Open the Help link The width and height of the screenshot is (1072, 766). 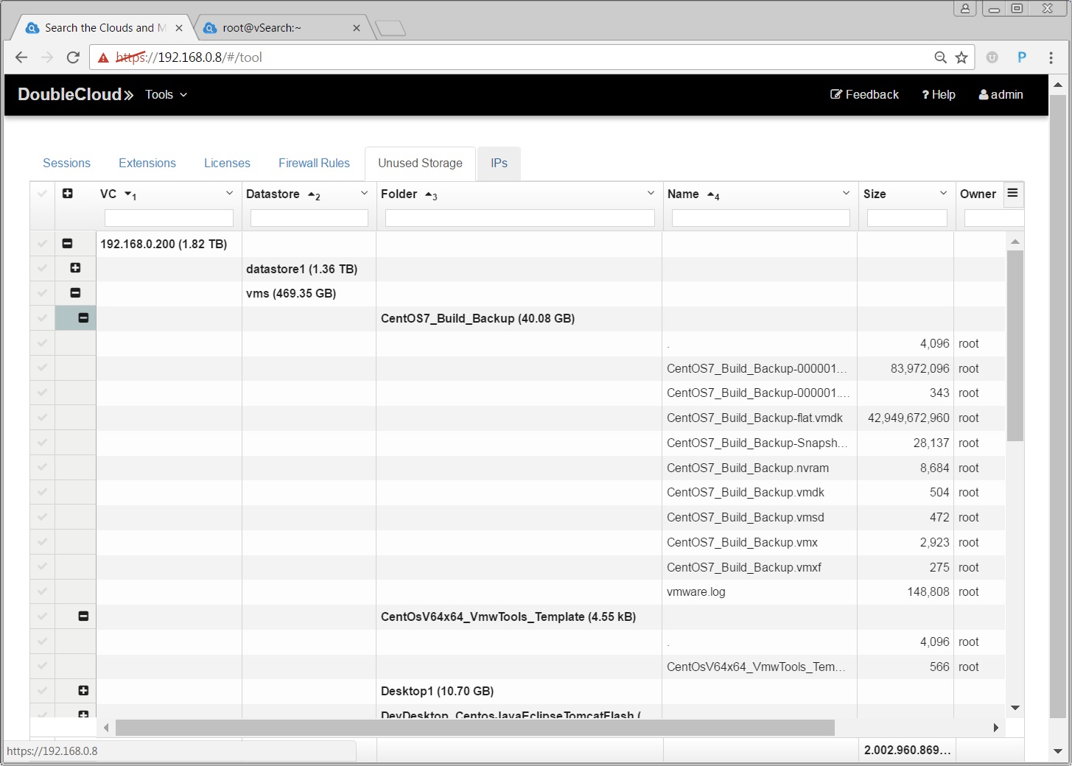(x=939, y=95)
